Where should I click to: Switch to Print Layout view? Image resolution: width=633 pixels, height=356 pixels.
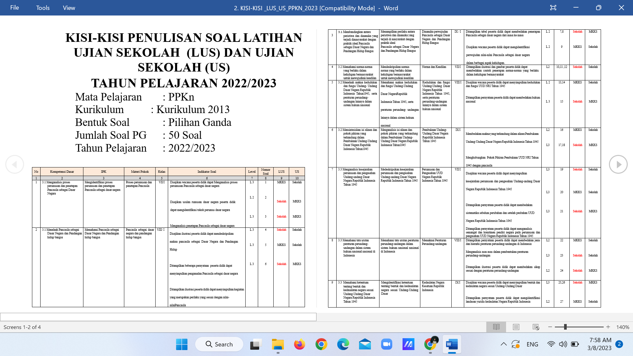(516, 327)
